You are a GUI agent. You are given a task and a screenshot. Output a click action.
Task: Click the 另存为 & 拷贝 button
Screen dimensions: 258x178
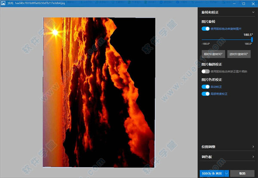[x=212, y=173]
